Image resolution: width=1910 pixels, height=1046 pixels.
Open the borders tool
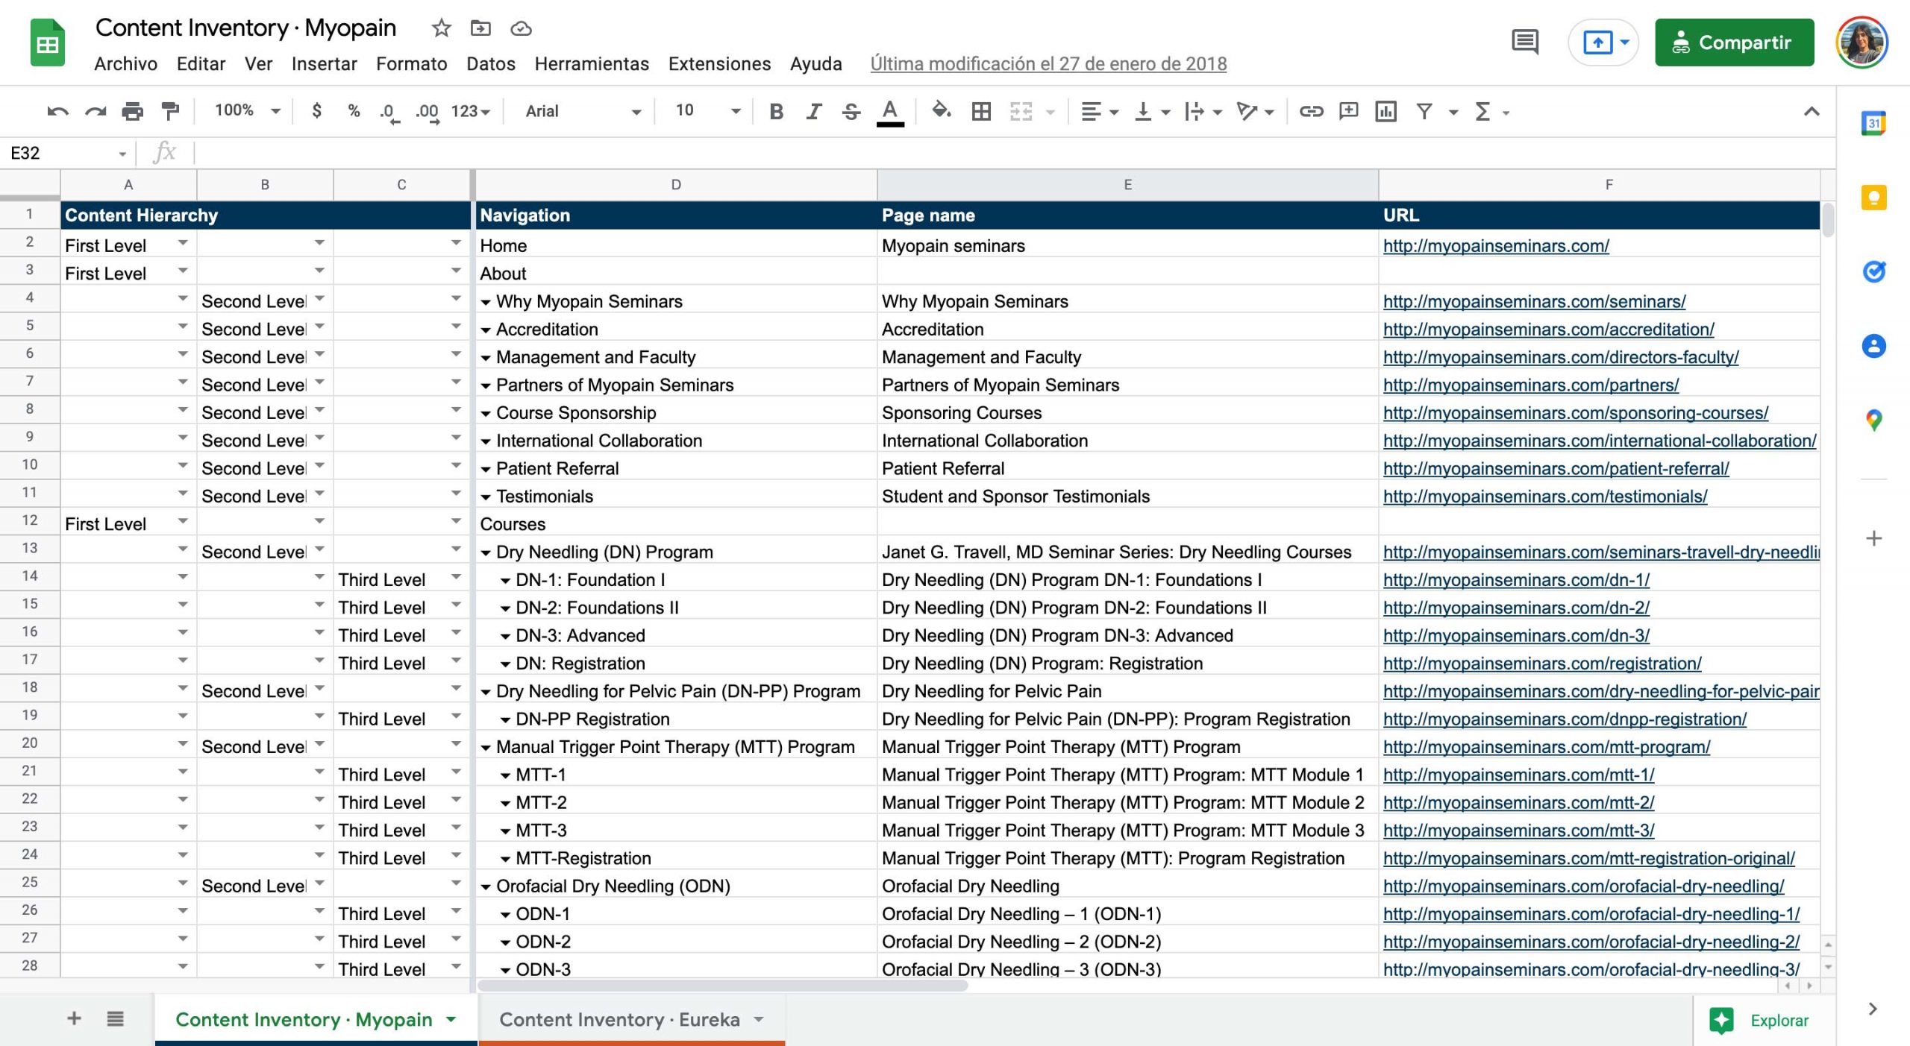point(981,111)
